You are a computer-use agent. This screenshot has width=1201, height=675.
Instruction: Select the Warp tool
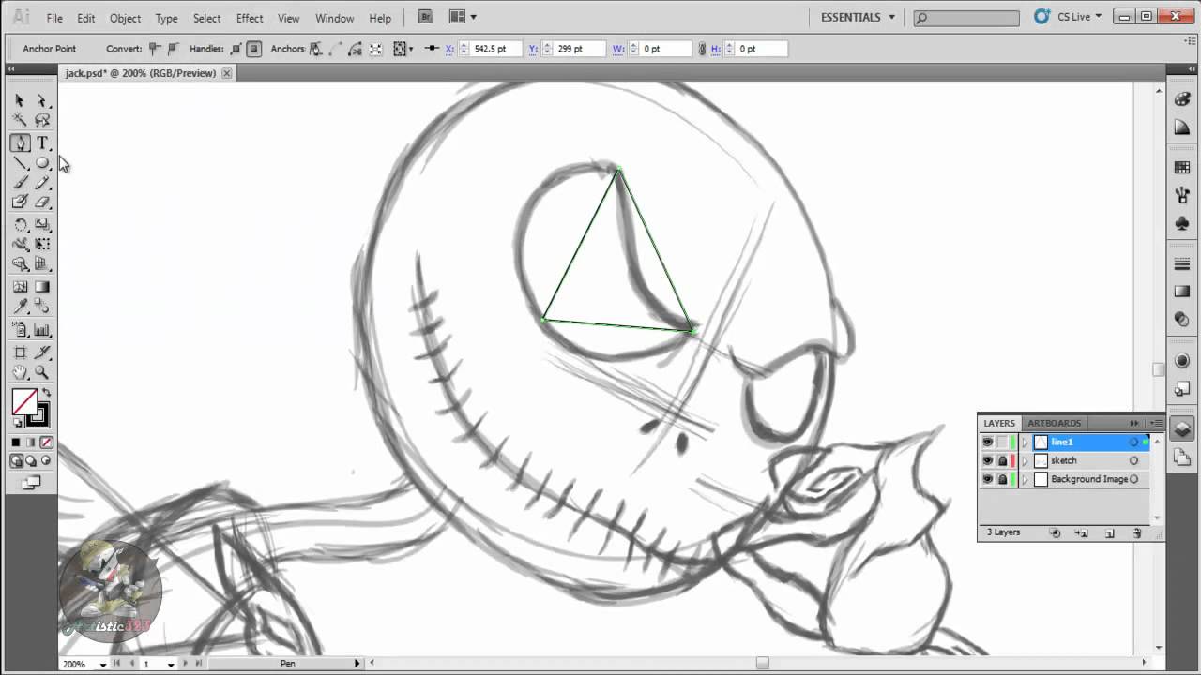pyautogui.click(x=20, y=245)
